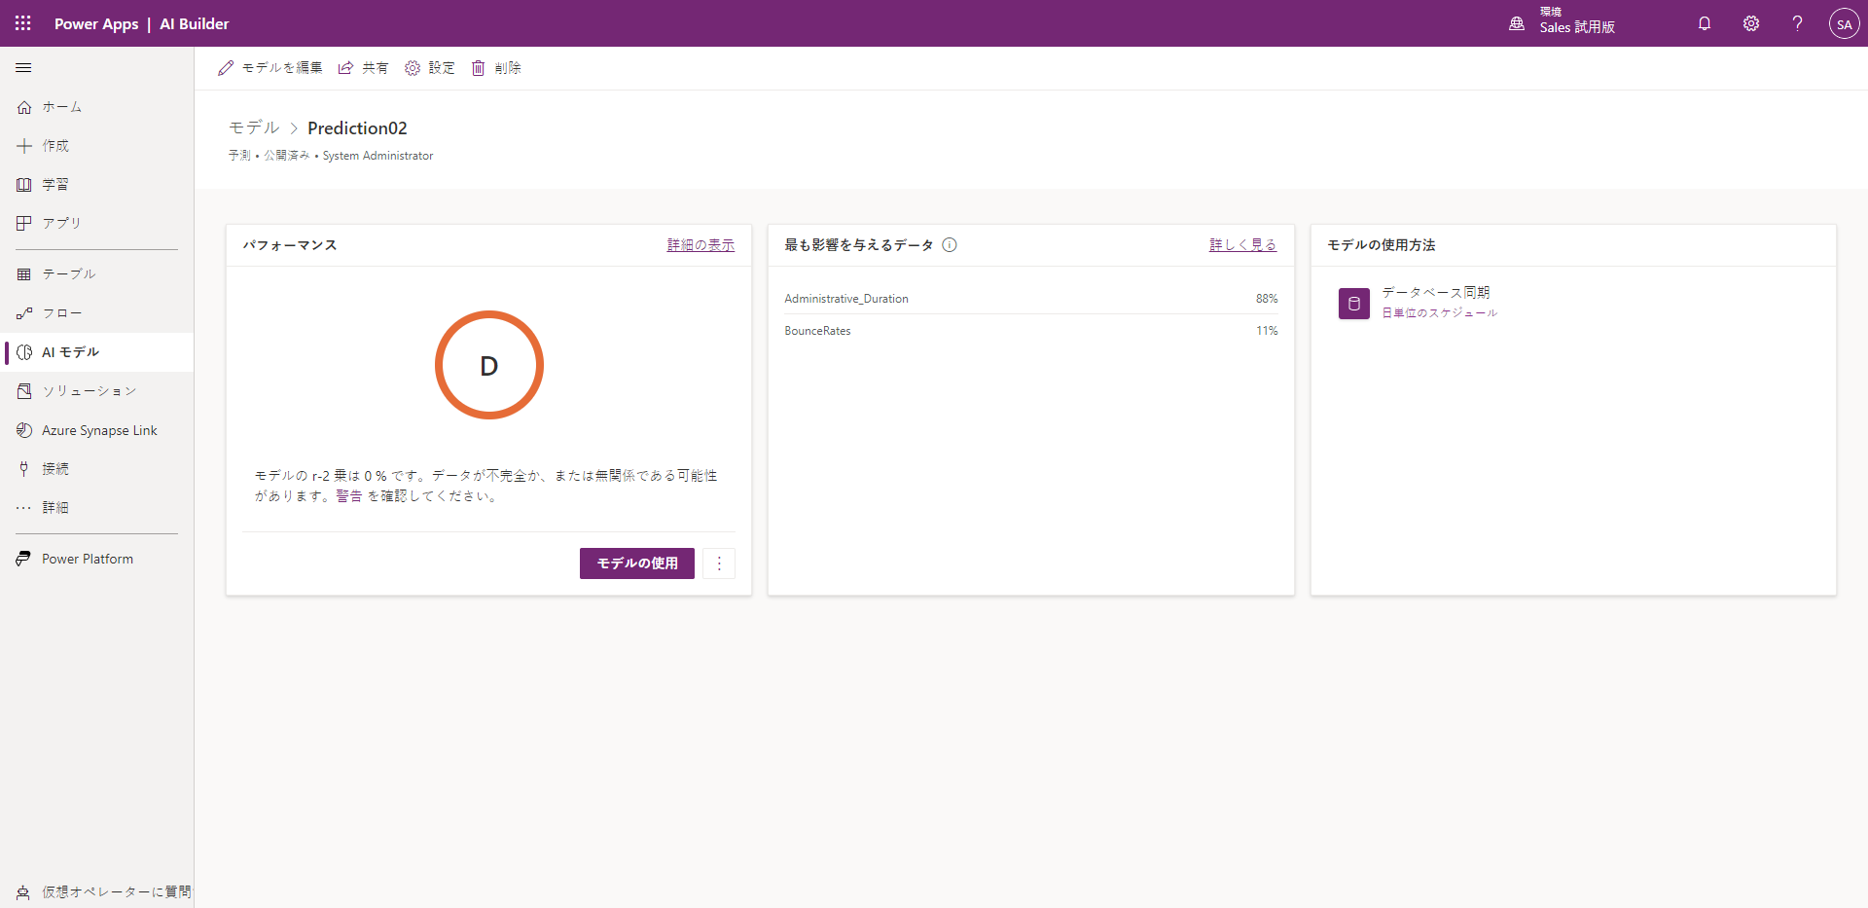The image size is (1868, 908).
Task: Open テーブル in the sidebar
Action: click(x=69, y=274)
